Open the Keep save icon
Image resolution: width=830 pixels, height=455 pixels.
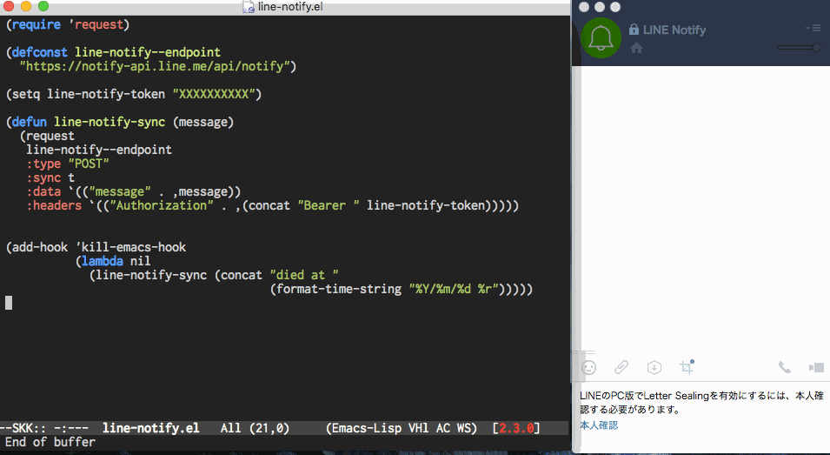tap(654, 367)
